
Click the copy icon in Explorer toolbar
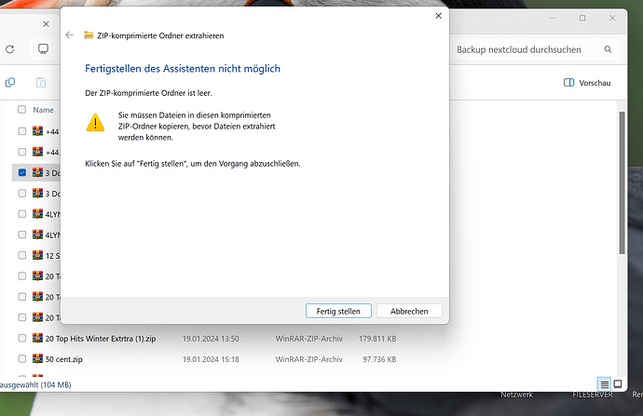tap(10, 82)
